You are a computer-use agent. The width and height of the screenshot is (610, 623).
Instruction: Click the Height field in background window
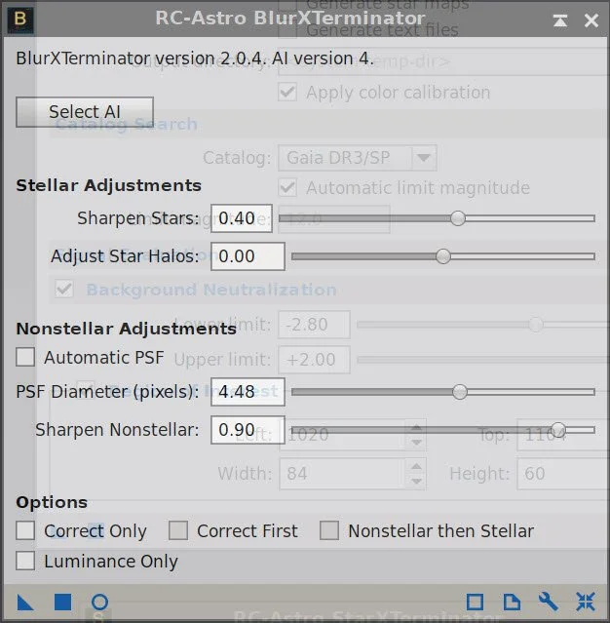pos(563,473)
